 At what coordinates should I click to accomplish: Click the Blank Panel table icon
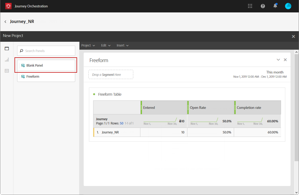[x=23, y=66]
